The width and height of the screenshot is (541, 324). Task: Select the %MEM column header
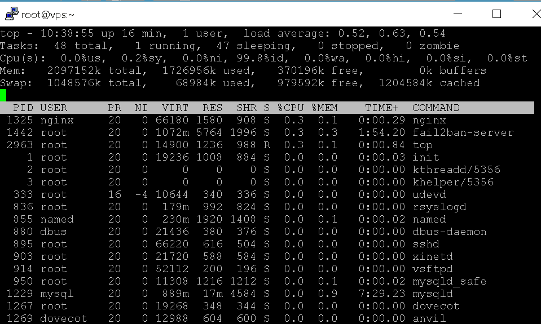coord(324,108)
